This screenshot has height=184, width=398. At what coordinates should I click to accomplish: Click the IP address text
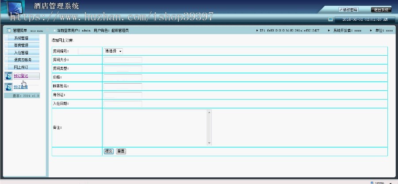[290, 31]
